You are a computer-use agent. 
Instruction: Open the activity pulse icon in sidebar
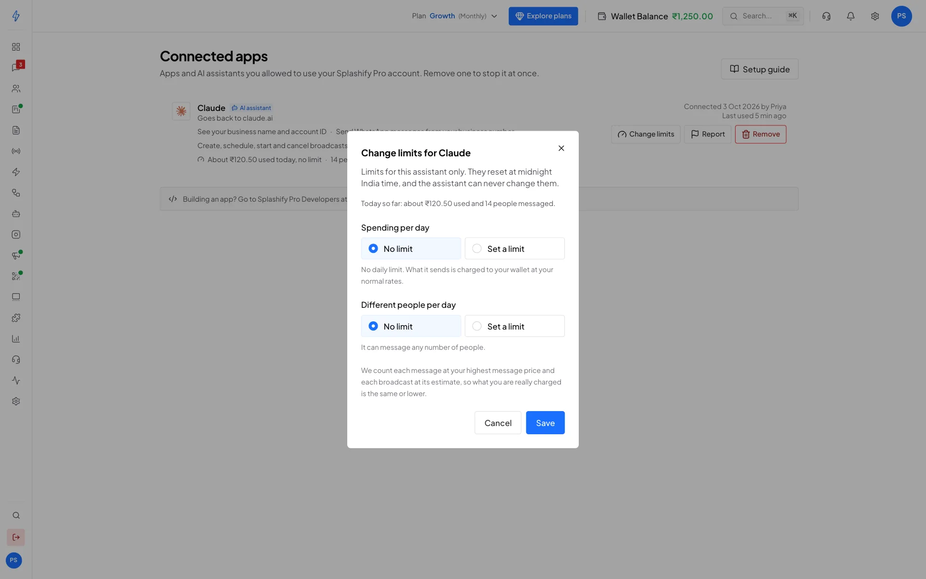(16, 380)
